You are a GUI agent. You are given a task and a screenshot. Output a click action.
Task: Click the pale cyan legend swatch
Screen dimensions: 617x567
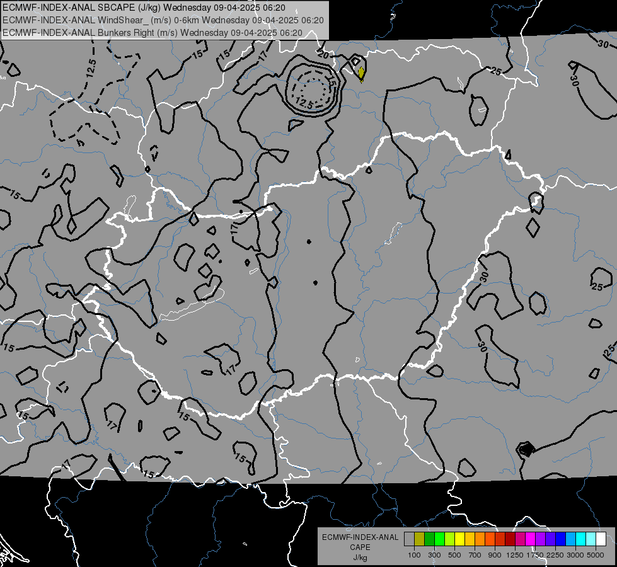pyautogui.click(x=591, y=539)
